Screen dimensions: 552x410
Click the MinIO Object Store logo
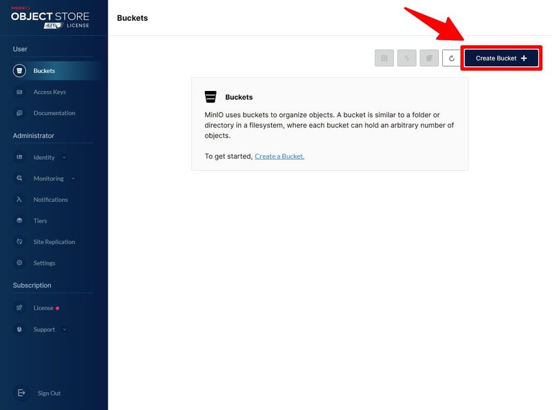click(50, 18)
